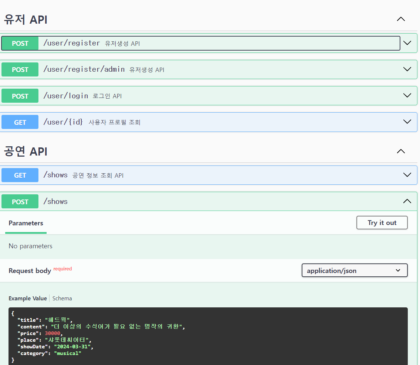Collapse the POST /shows endpoint arrow
Screen dimensions: 420x365
point(407,201)
